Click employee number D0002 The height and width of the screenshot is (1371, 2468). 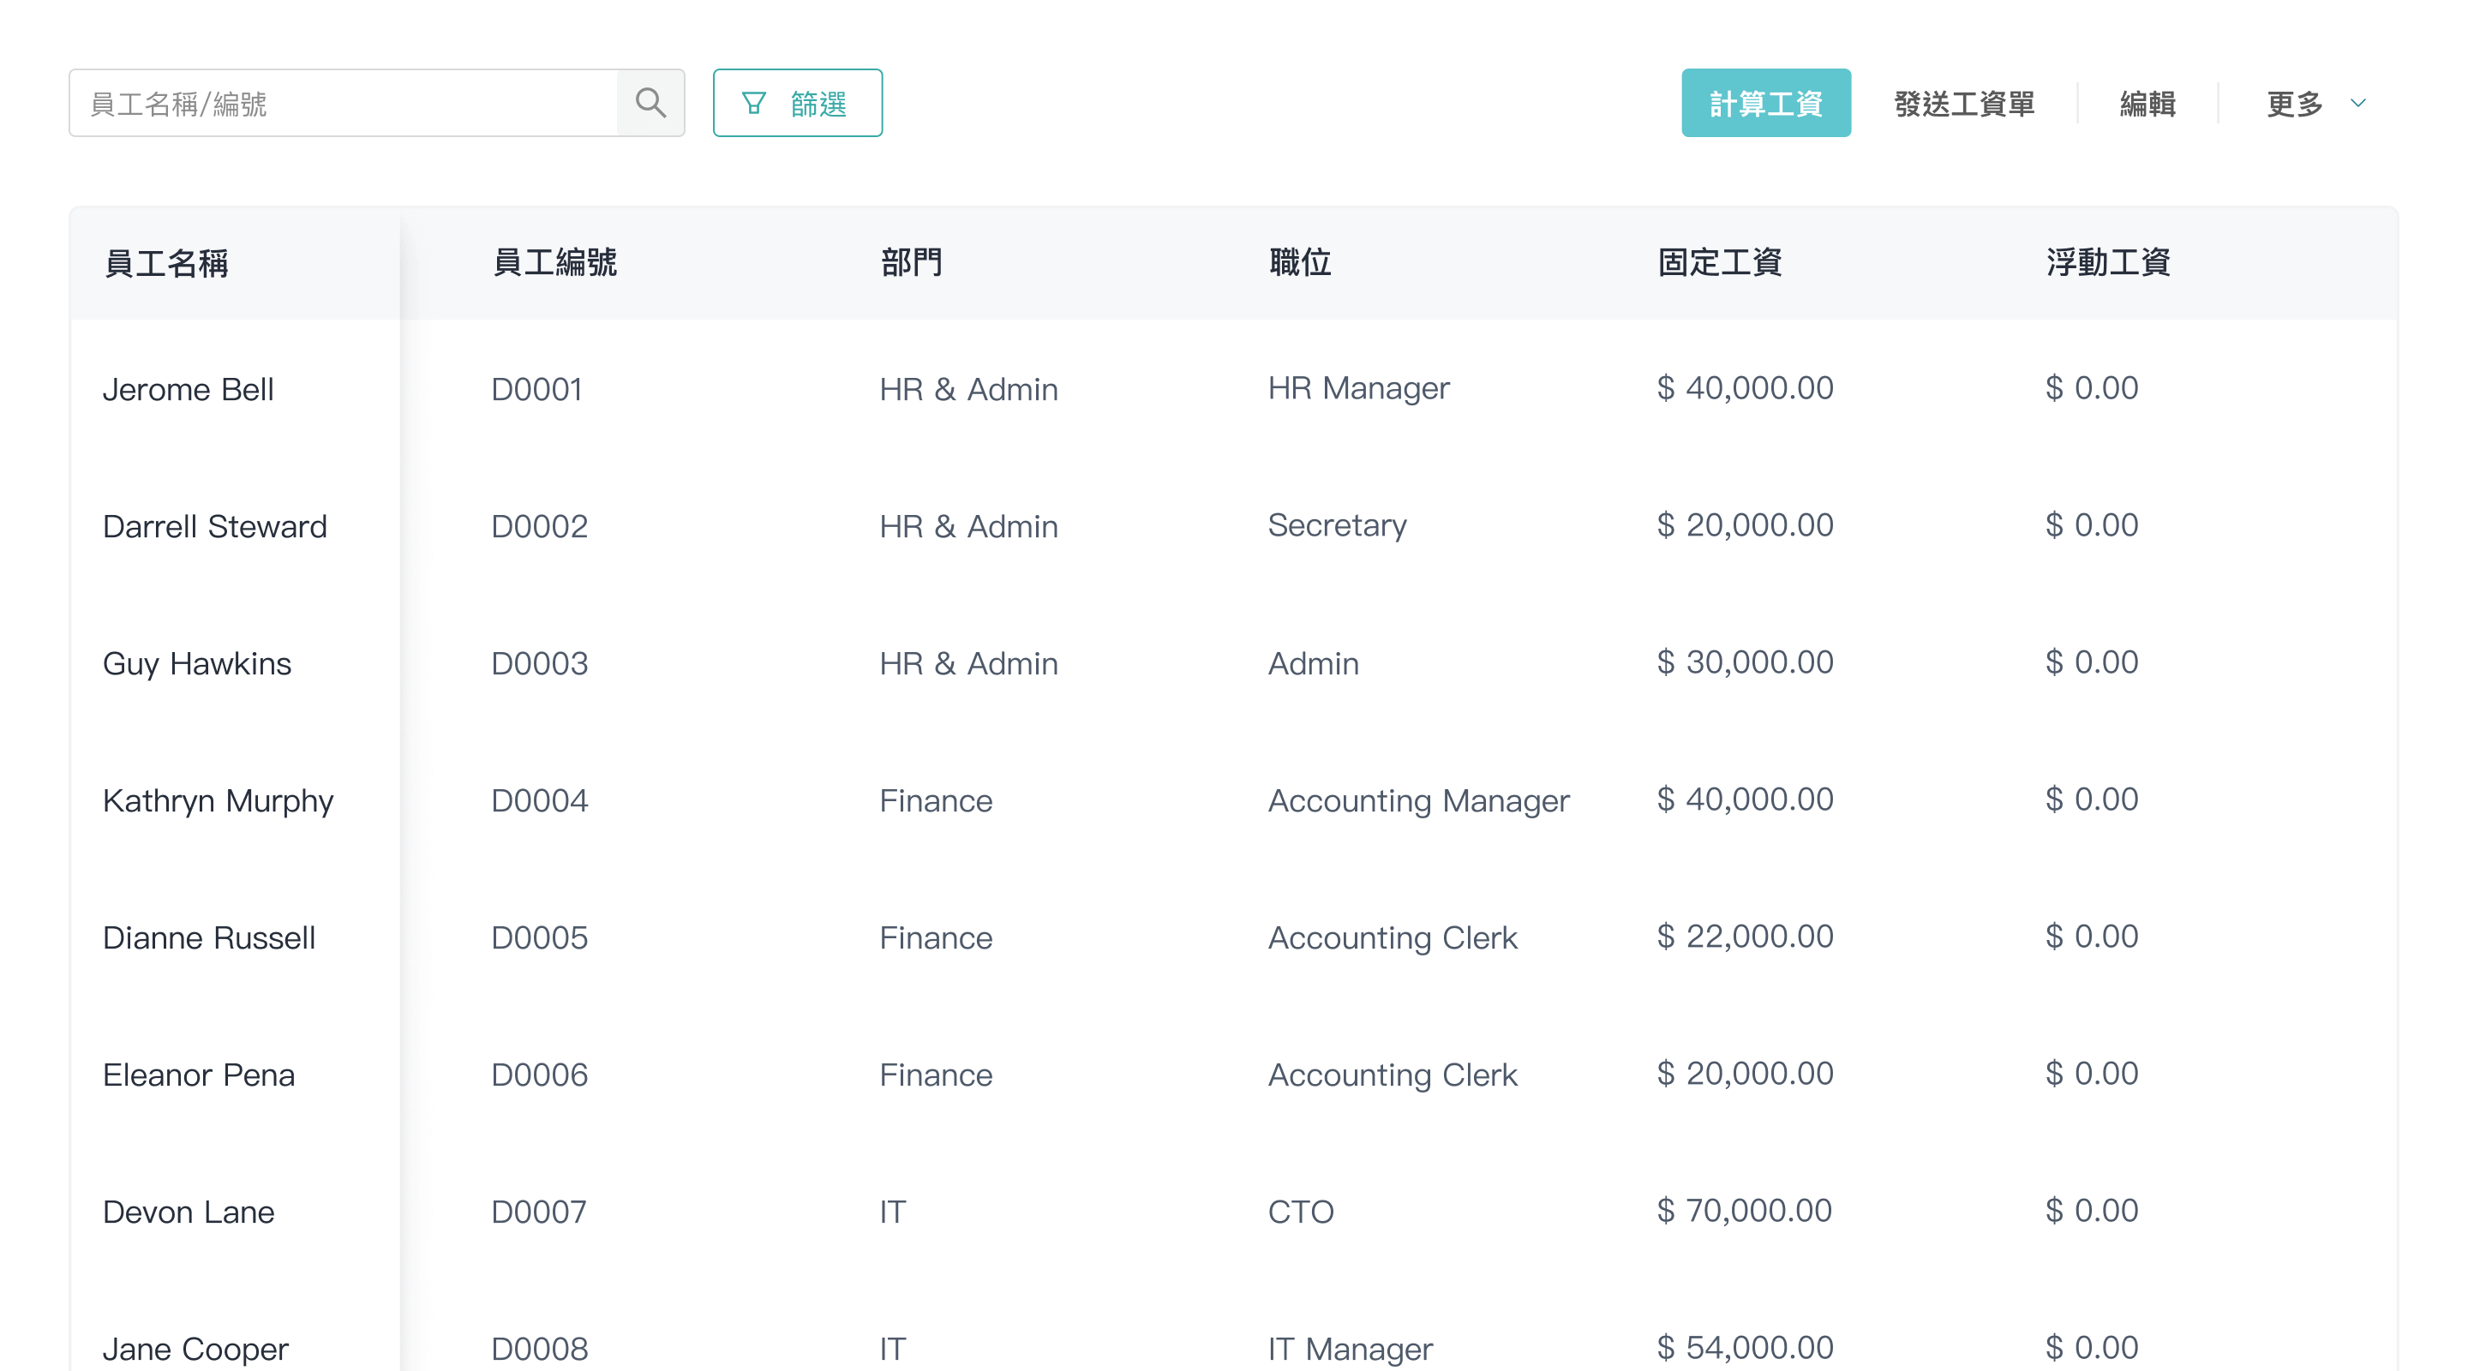tap(538, 526)
